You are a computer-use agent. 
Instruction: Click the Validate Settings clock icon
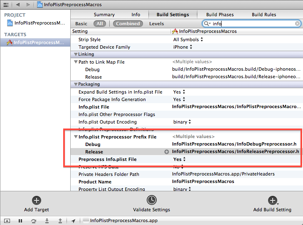coord(151,200)
